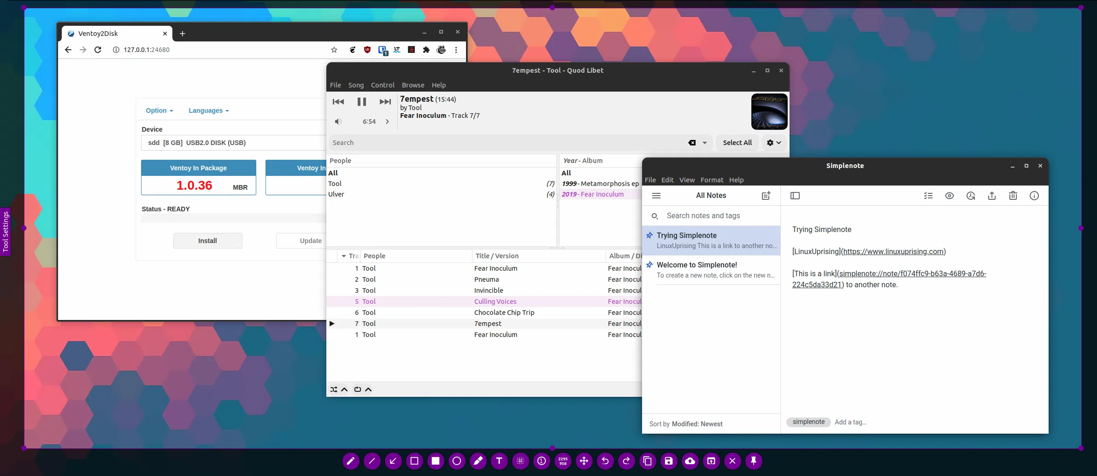The width and height of the screenshot is (1097, 476).
Task: Move the Simplenote note to trash
Action: (x=1013, y=196)
